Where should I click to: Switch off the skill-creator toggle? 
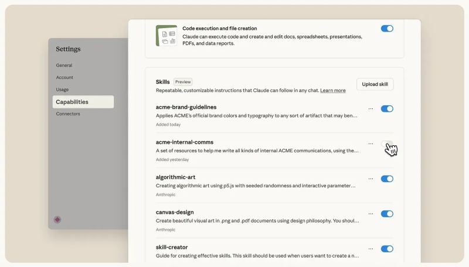point(387,249)
